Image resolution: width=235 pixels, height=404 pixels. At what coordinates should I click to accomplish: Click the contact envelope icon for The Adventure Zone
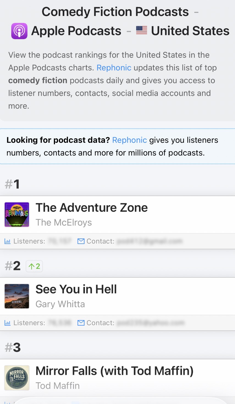pos(81,241)
